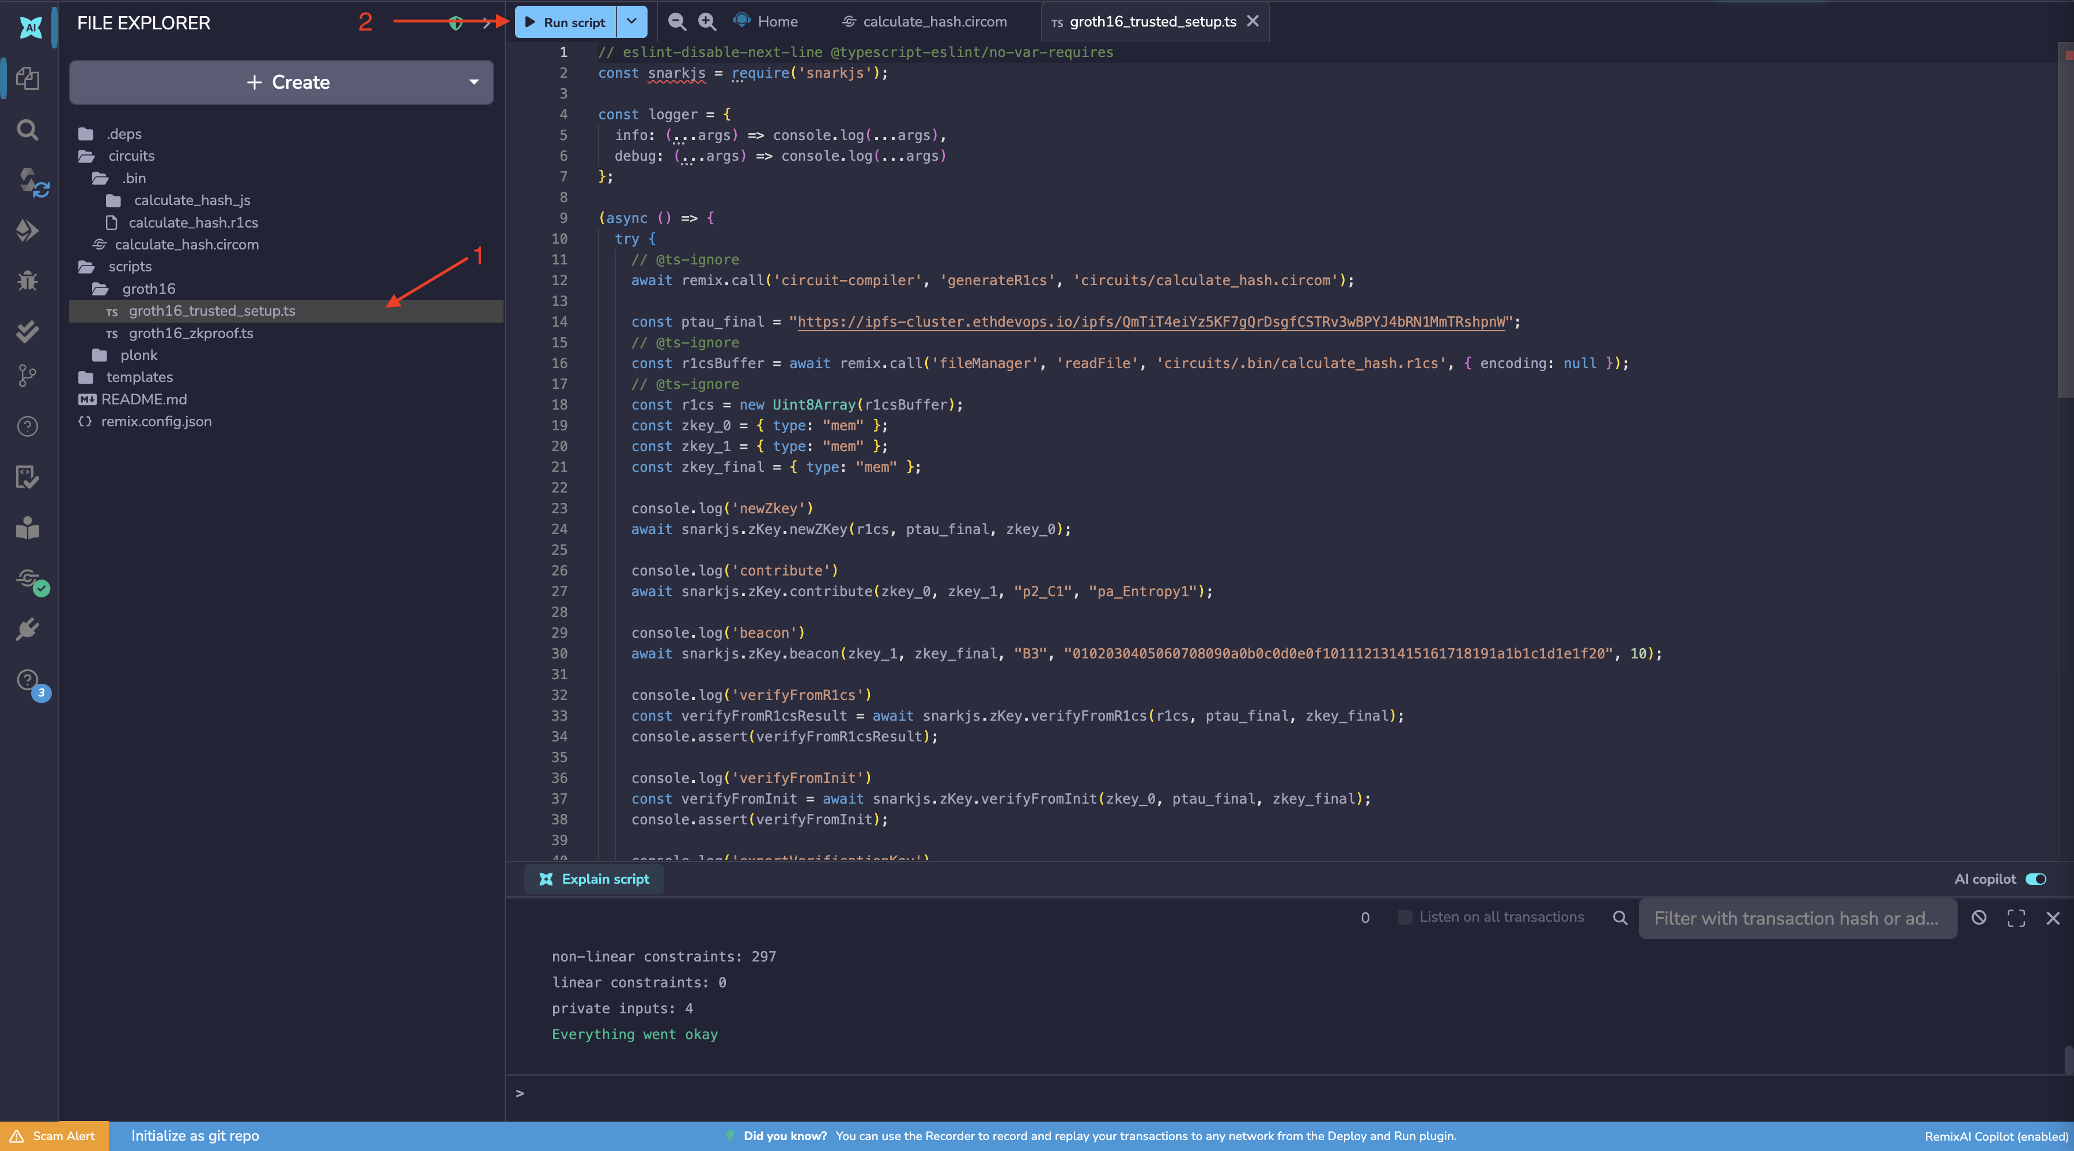
Task: Click the Remix AI logo icon
Action: pyautogui.click(x=30, y=28)
